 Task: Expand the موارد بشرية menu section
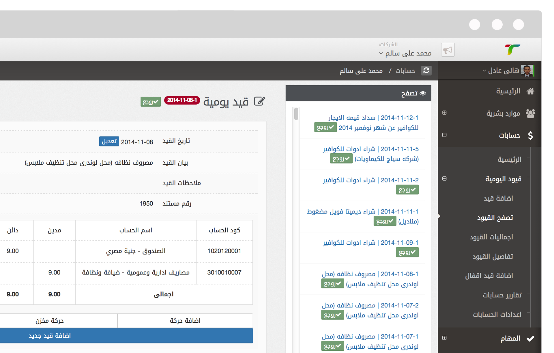click(x=444, y=113)
